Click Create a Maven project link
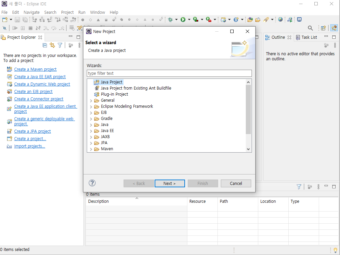 (x=35, y=69)
